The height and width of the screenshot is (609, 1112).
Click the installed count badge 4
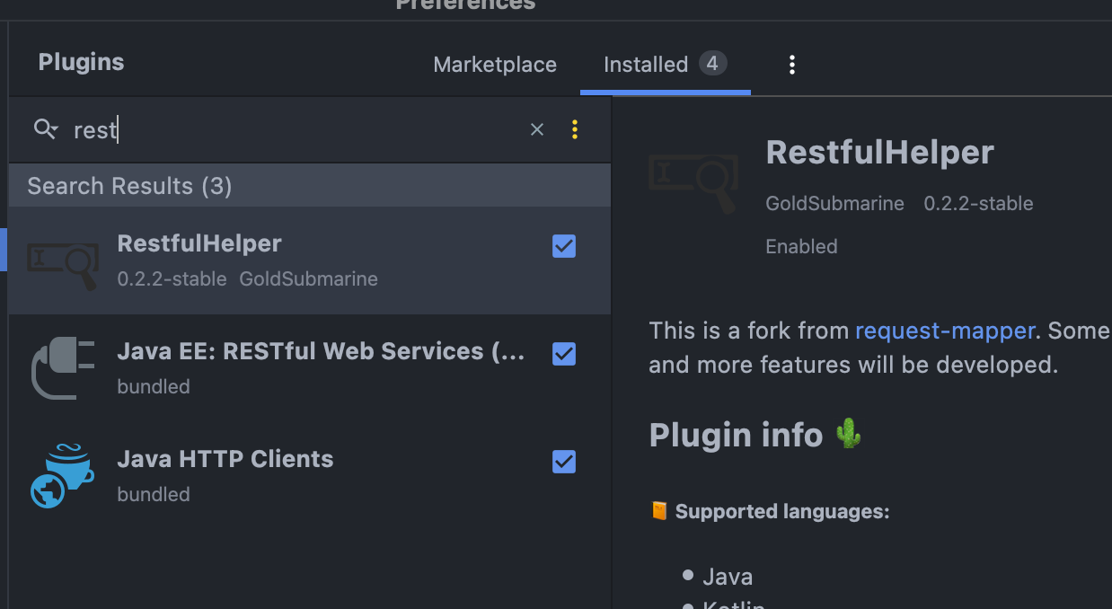(712, 64)
